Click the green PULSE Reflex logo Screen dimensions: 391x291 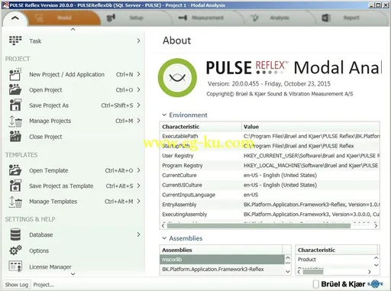[177, 78]
